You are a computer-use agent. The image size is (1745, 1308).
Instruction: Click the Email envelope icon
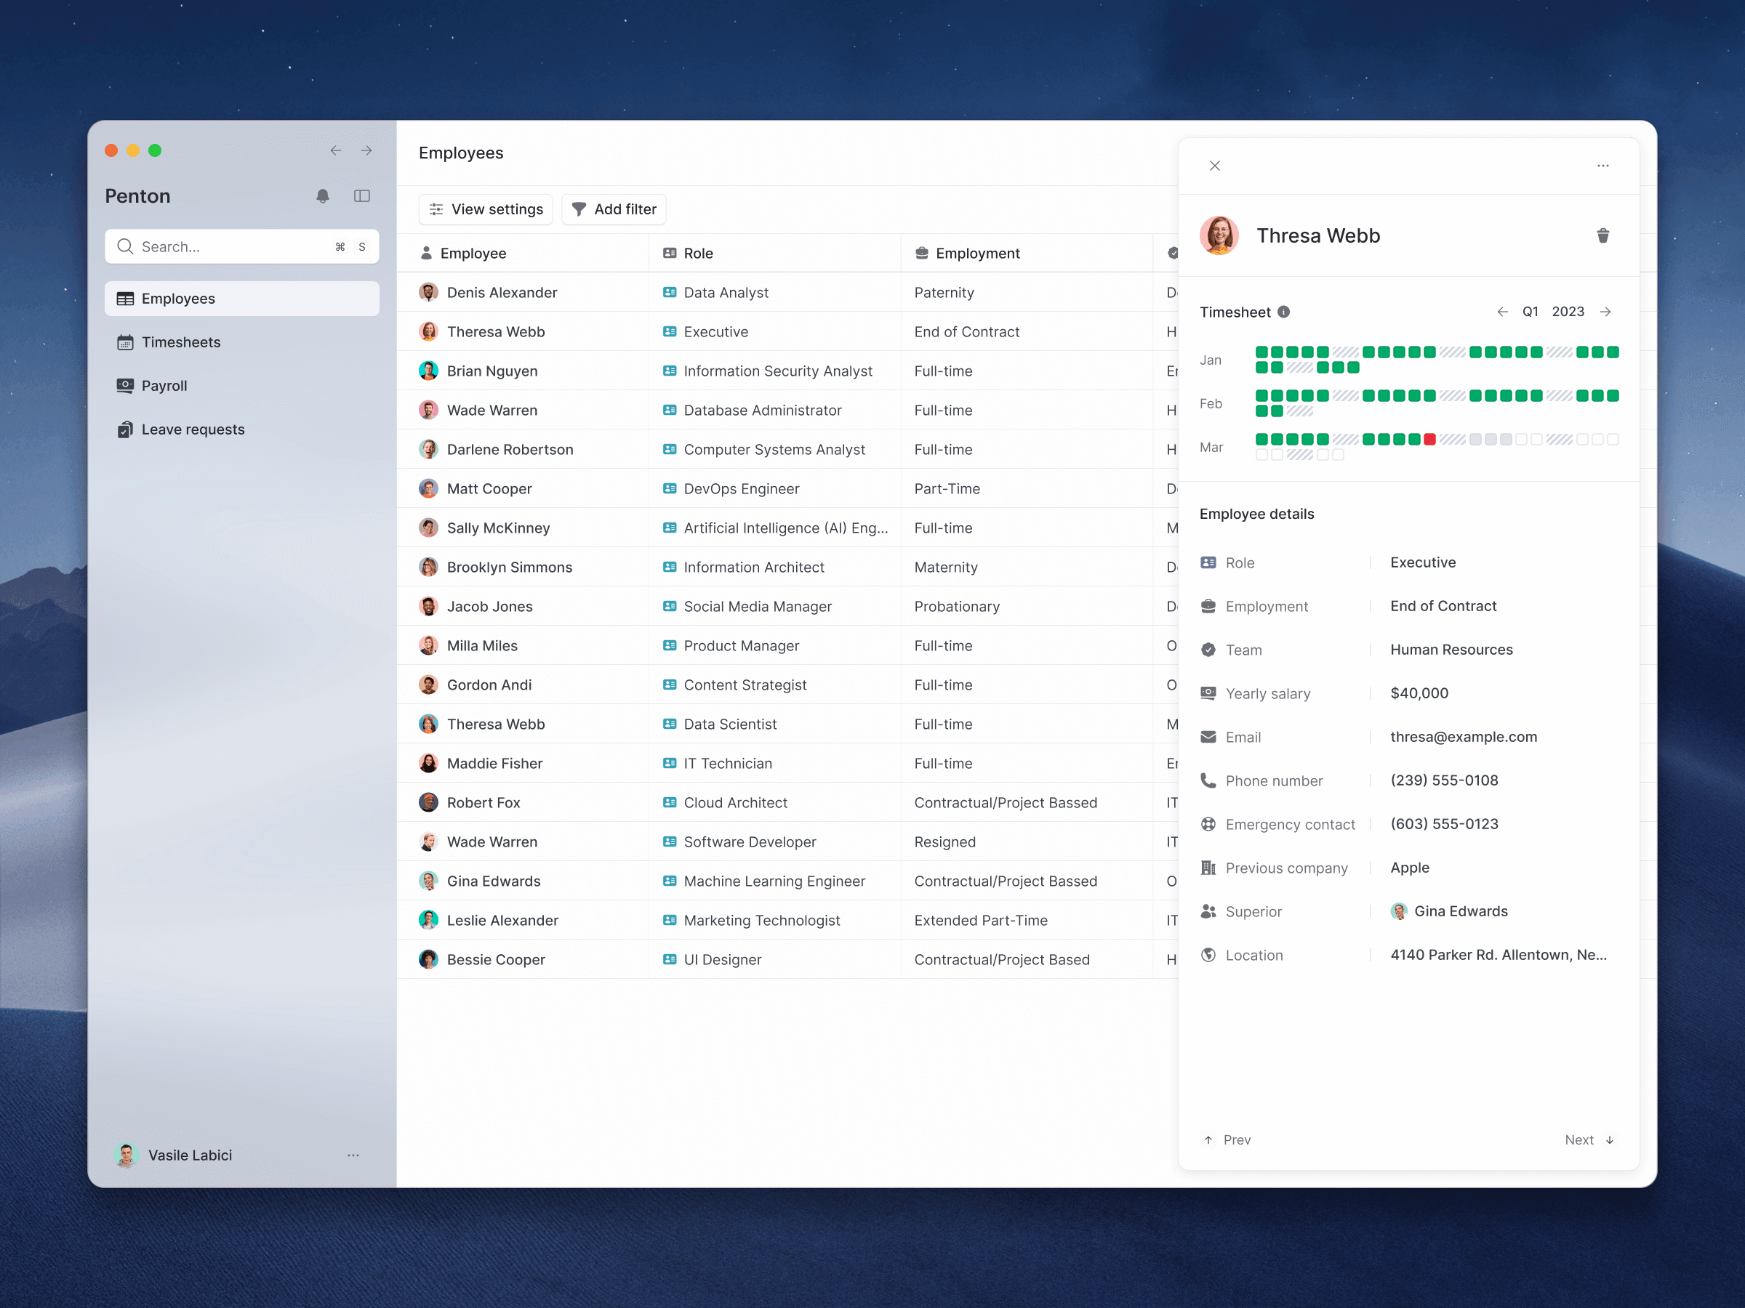[x=1208, y=737]
